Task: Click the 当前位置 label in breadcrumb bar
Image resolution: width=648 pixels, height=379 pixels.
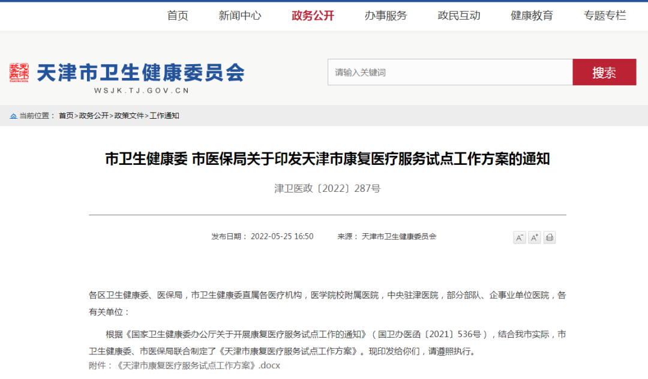Action: pos(37,116)
